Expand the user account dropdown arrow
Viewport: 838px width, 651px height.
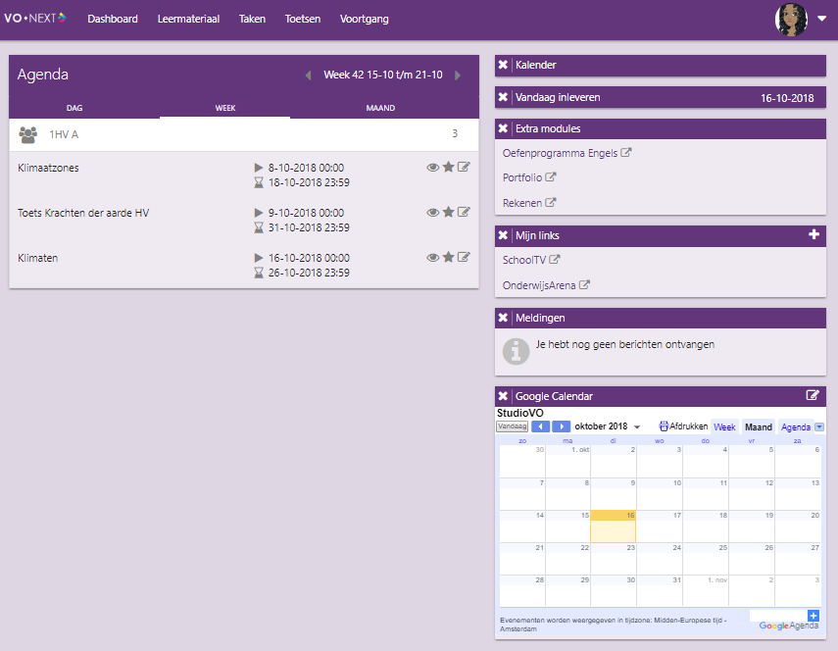click(x=821, y=19)
